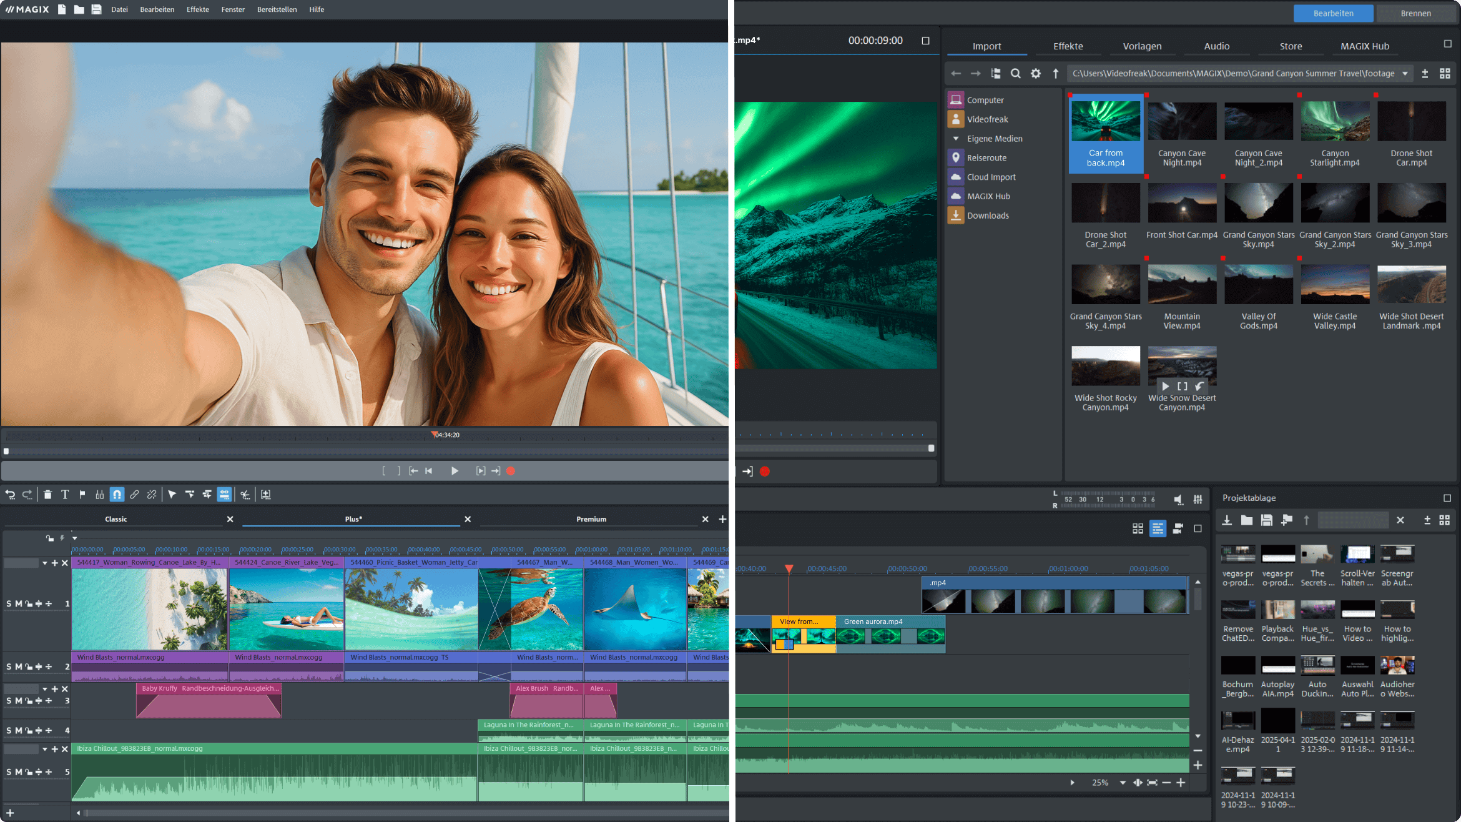Click the delete trash icon in the toolbar
The height and width of the screenshot is (822, 1461).
pos(47,495)
